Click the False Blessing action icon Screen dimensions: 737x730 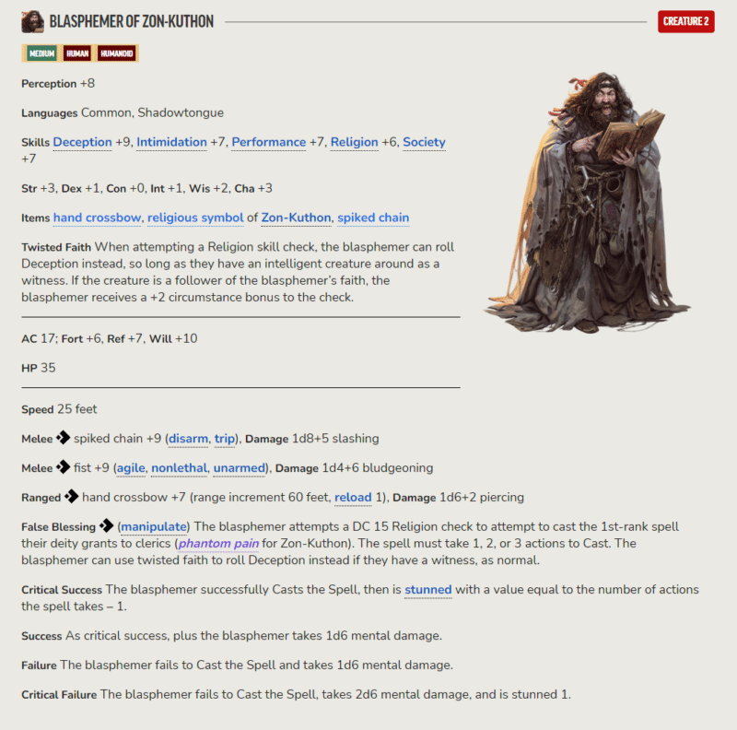coord(106,525)
